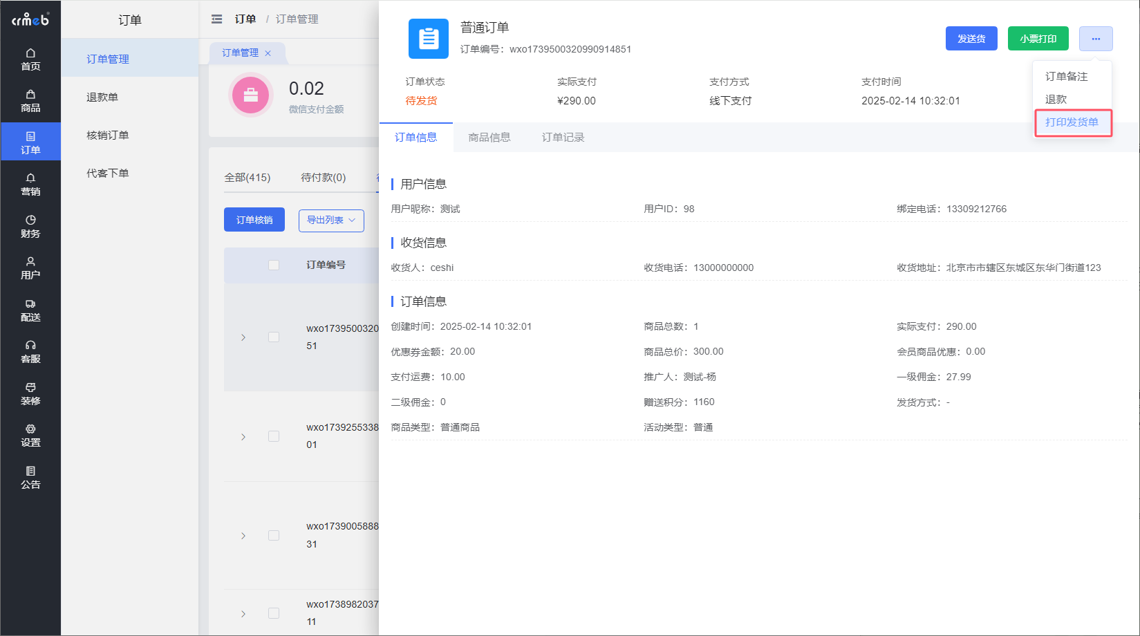Open the 首页 home sidebar icon
The image size is (1140, 636).
pos(30,59)
